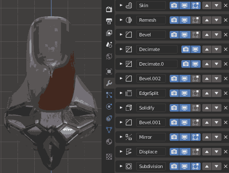Move the Remesh modifier up
The image size is (229, 173).
[207, 20]
